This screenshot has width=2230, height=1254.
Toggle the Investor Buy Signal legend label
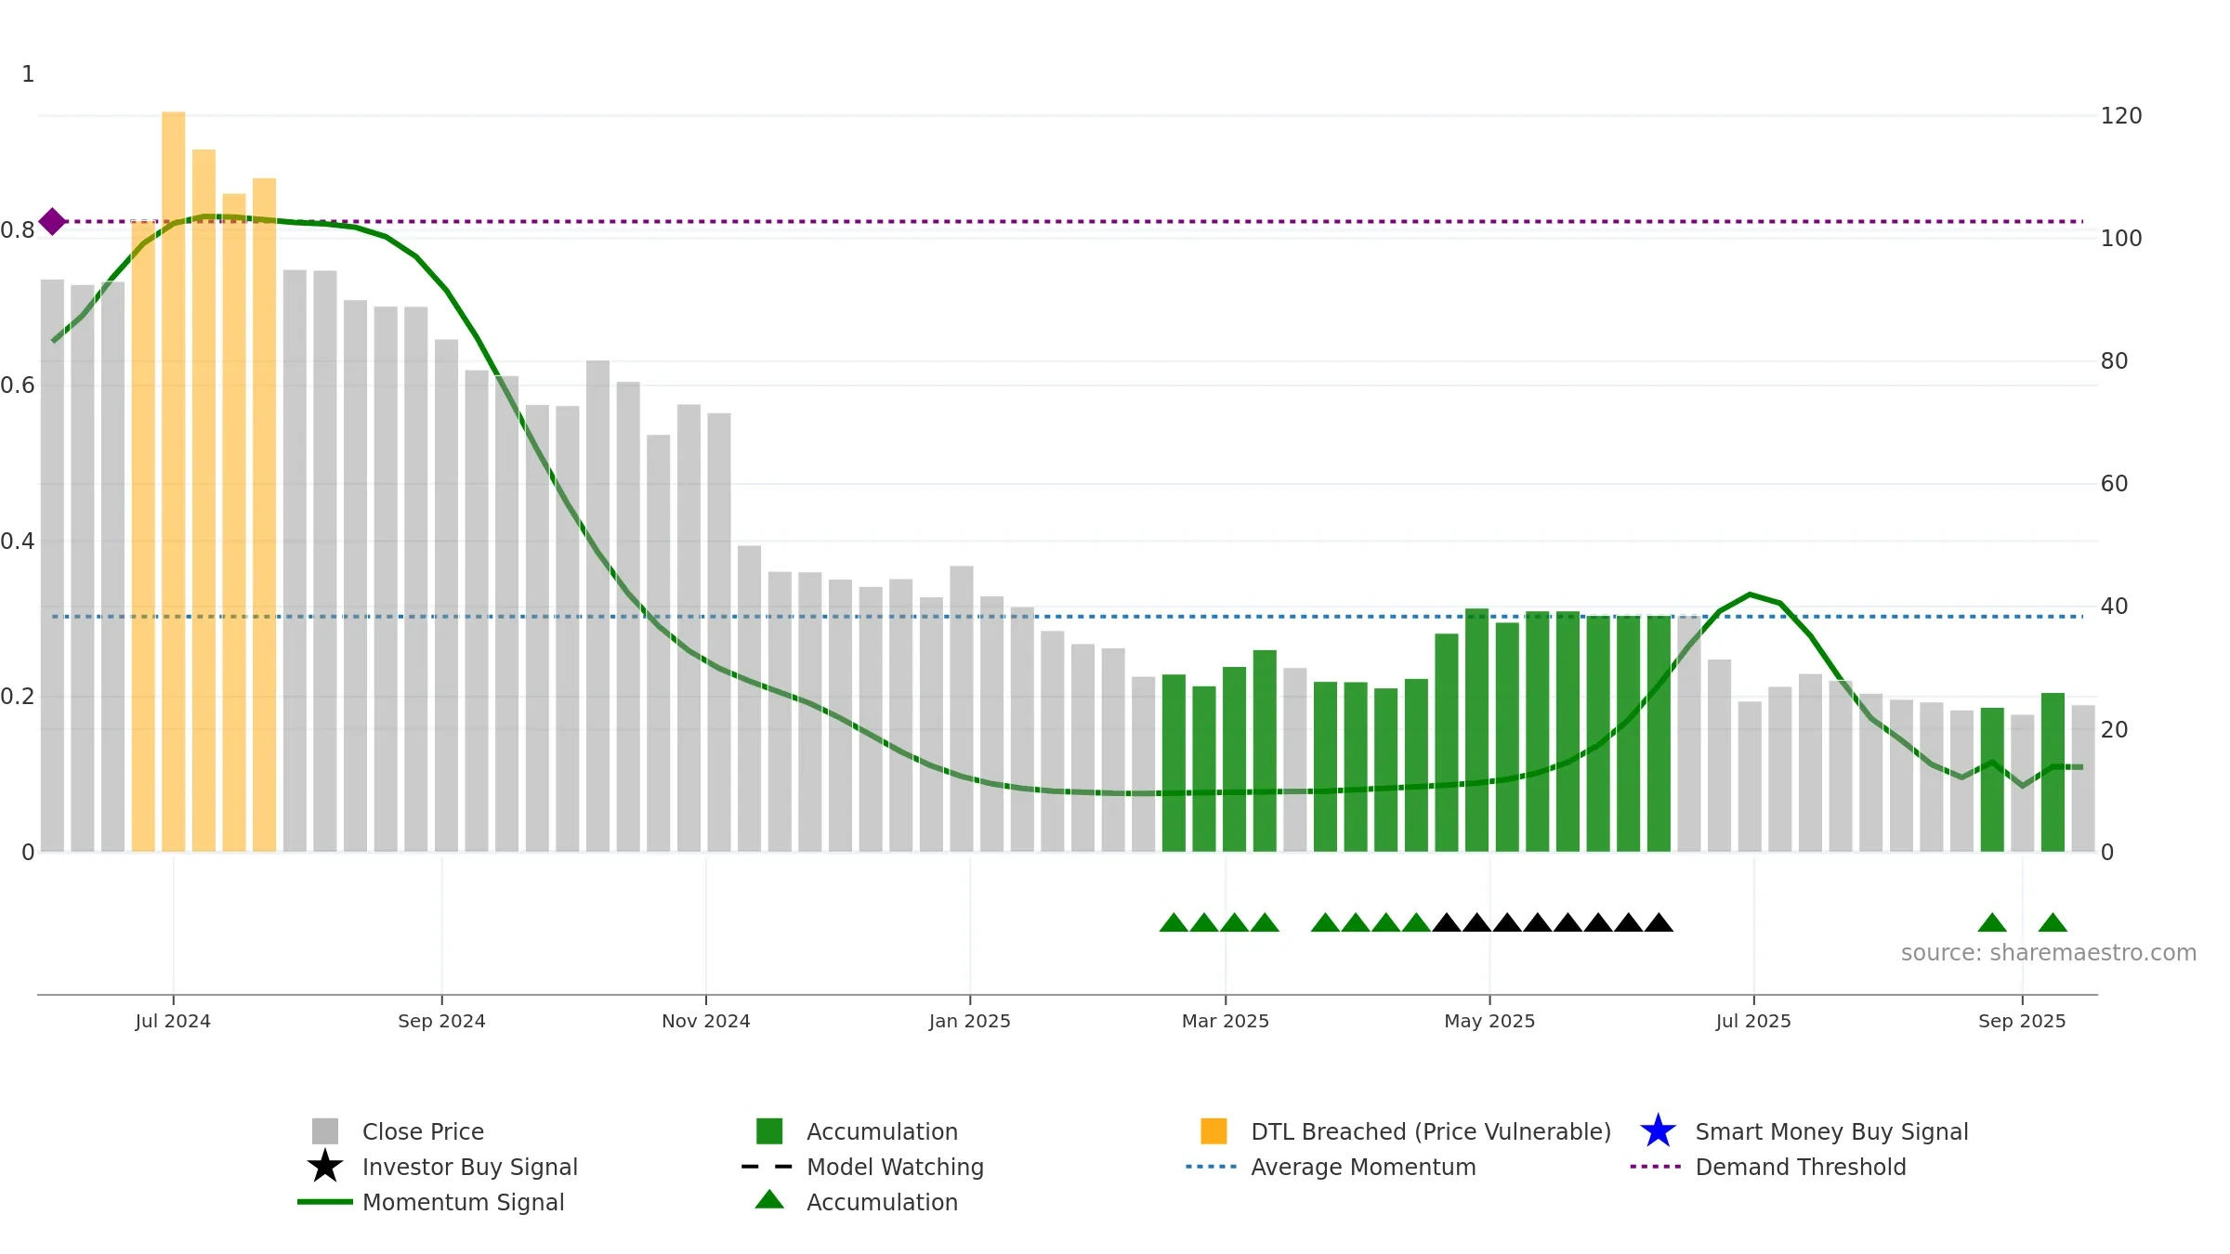coord(470,1167)
